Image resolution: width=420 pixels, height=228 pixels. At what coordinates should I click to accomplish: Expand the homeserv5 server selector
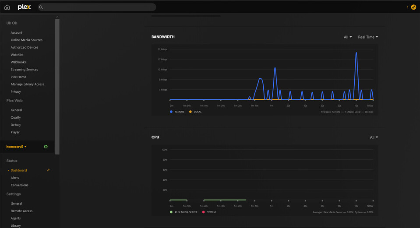point(16,147)
